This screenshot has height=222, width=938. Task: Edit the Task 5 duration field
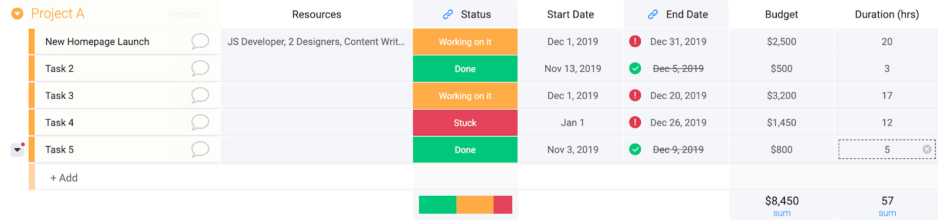tap(887, 150)
